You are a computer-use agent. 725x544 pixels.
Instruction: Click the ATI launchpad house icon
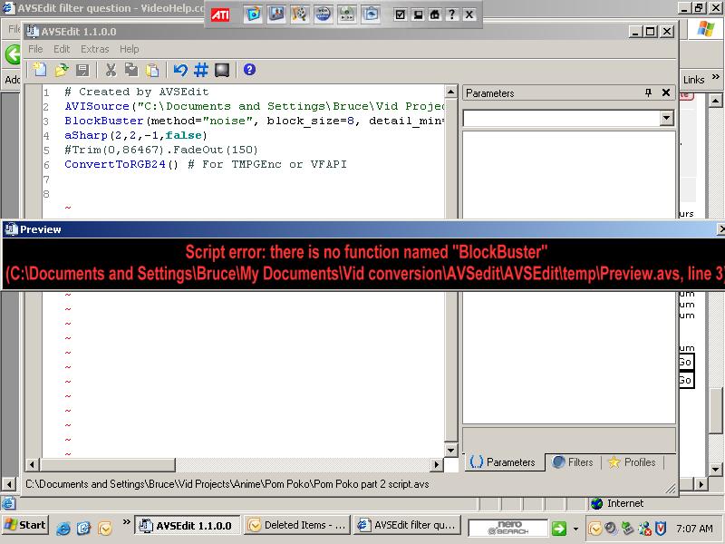click(x=435, y=15)
